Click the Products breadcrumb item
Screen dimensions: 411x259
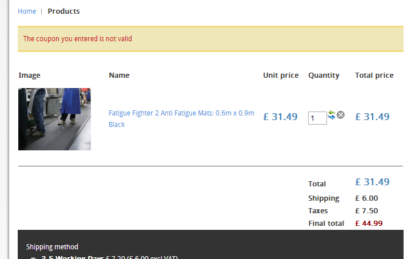[x=63, y=11]
